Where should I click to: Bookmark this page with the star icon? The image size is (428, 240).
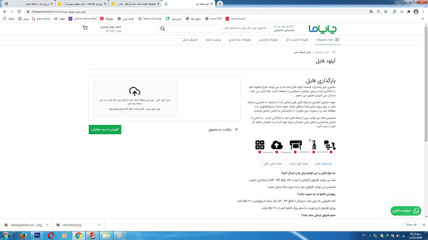coord(385,12)
